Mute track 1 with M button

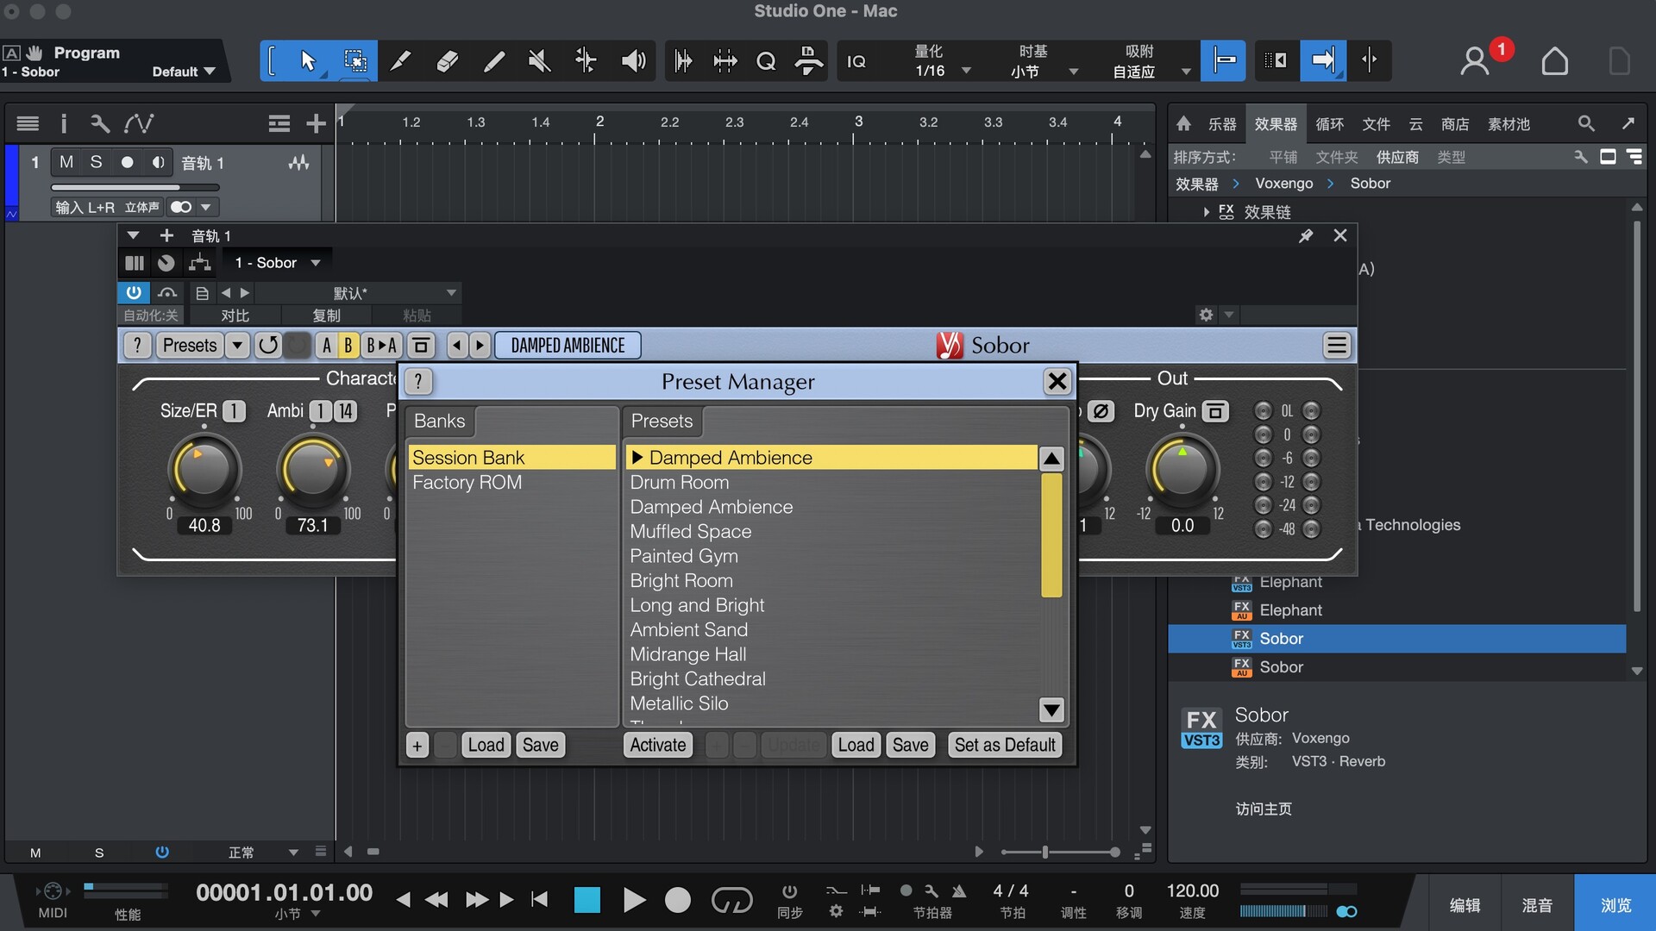pyautogui.click(x=66, y=162)
